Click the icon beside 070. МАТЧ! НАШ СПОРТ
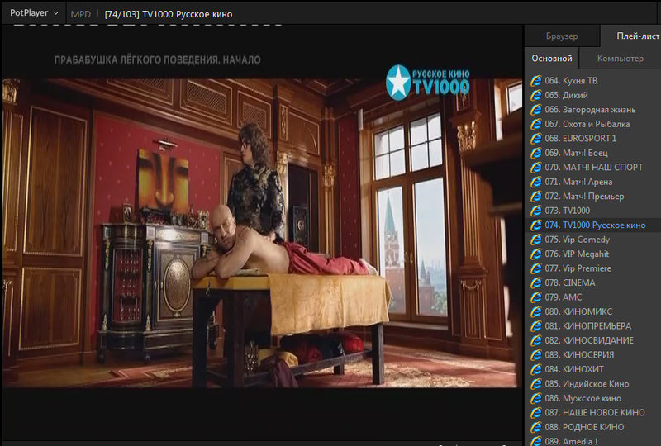Viewport: 661px width, 446px height. [x=535, y=168]
